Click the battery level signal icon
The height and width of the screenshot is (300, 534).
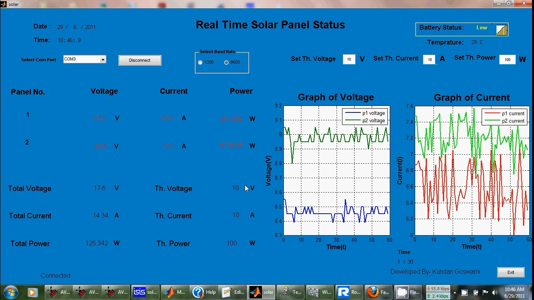tap(502, 30)
